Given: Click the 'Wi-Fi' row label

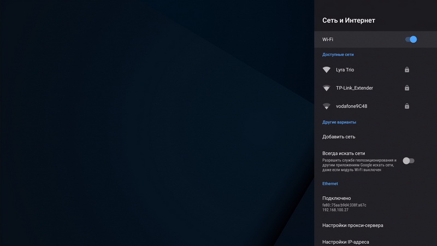Looking at the screenshot, I should [328, 39].
